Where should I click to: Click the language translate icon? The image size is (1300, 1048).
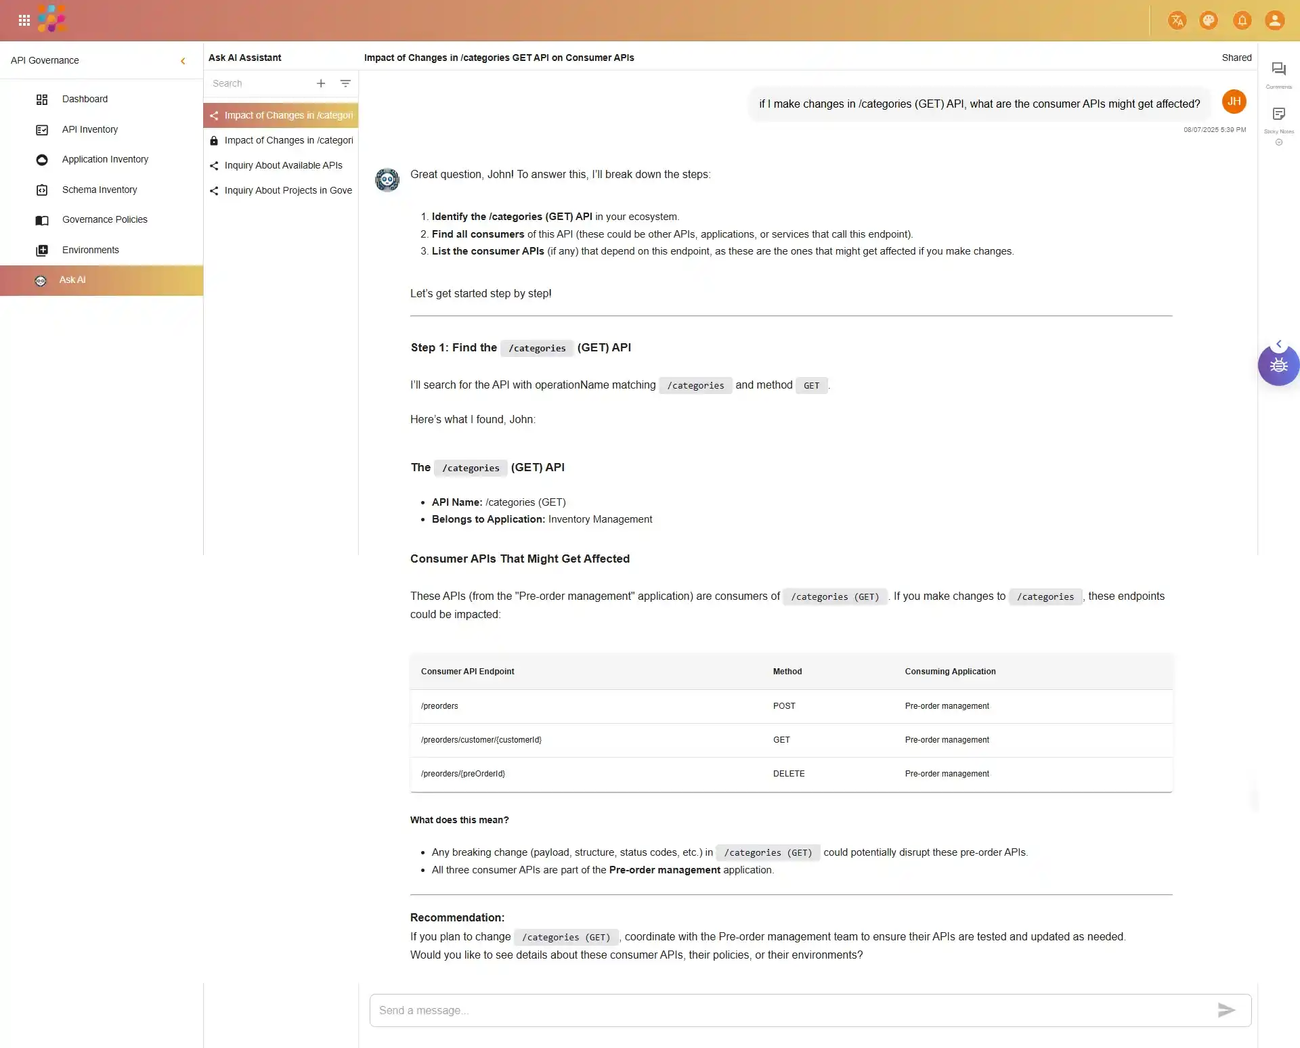pos(1177,20)
